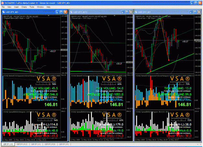Open the Window menu
Screen dimensions: 203x147
coord(40,7)
